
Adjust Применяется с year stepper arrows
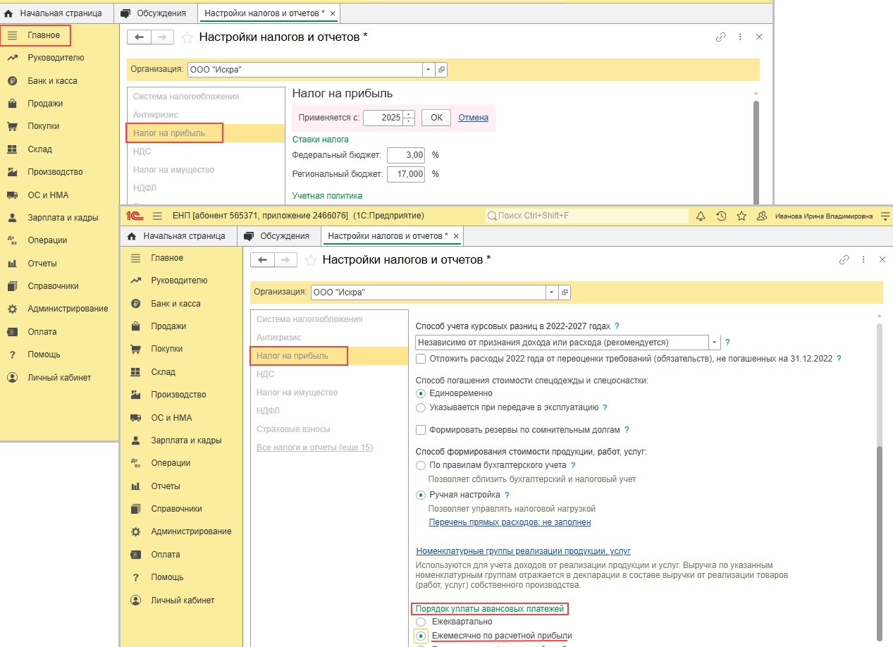click(409, 118)
